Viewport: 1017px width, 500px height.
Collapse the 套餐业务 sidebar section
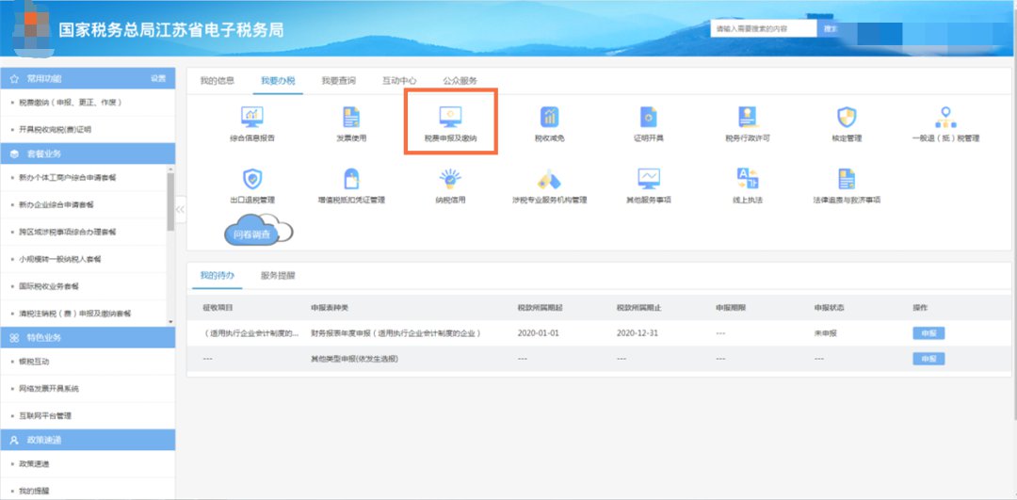pos(88,153)
